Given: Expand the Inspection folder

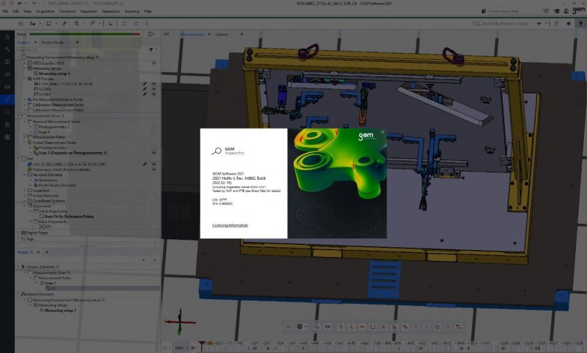Looking at the screenshot, I should tap(25, 190).
